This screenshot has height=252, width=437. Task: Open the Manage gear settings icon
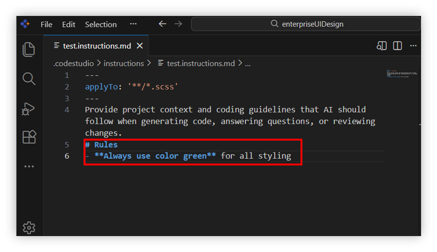tap(29, 228)
